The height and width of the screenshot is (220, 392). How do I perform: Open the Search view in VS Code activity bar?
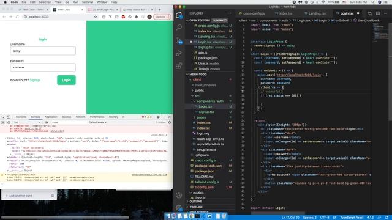tap(179, 27)
